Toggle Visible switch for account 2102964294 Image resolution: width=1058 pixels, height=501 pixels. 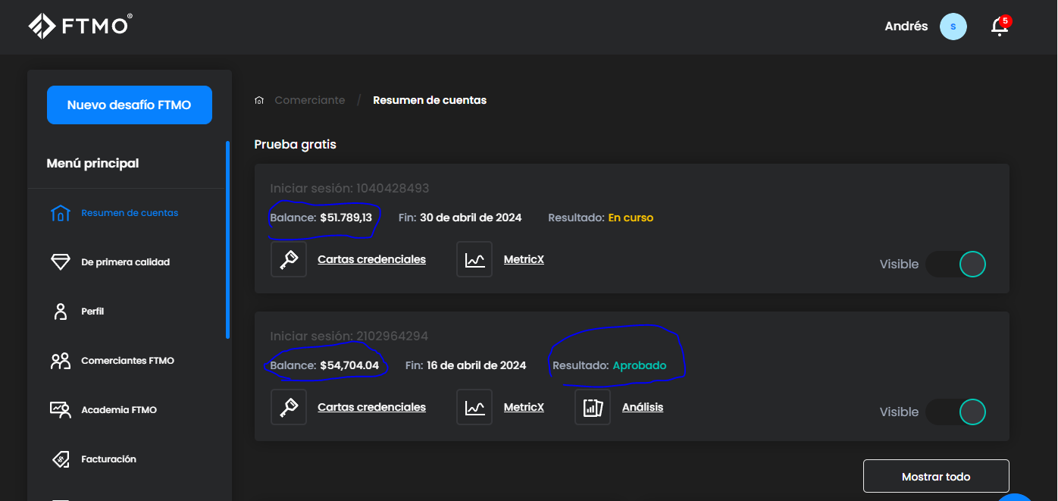tap(956, 412)
